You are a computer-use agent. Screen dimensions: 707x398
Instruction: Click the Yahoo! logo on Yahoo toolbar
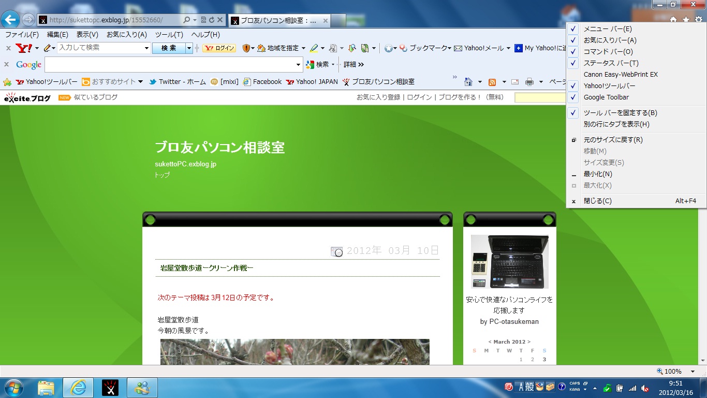[x=24, y=48]
